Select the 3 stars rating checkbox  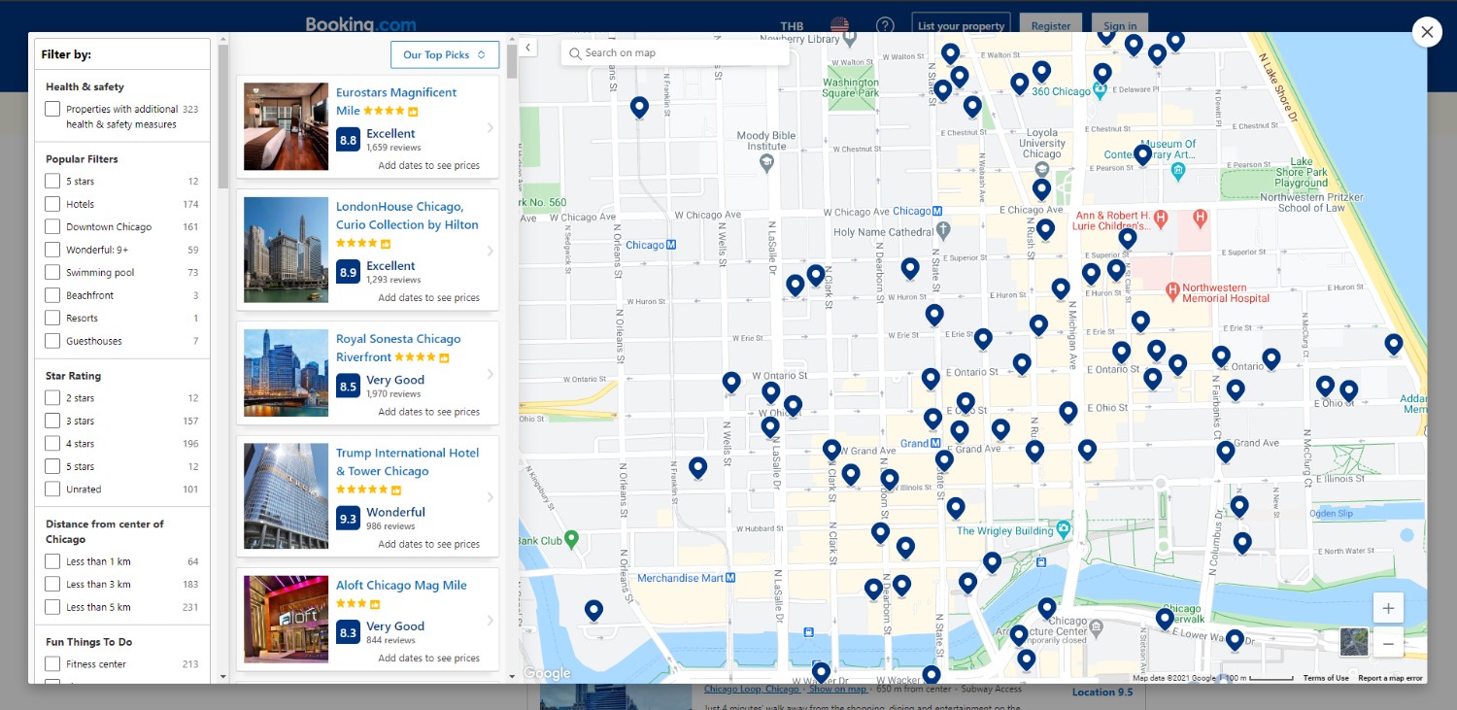[x=52, y=421]
